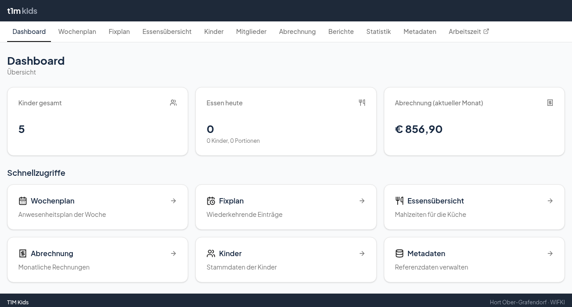The image size is (572, 307).
Task: Open the Fixplan tab
Action: point(119,31)
